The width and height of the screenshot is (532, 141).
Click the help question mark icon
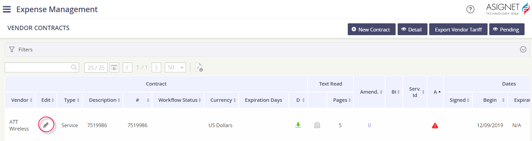point(470,9)
